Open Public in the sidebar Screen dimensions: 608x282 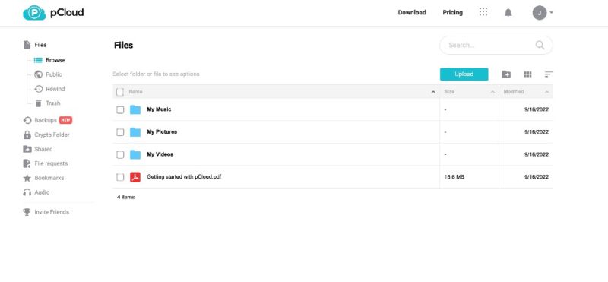[53, 74]
